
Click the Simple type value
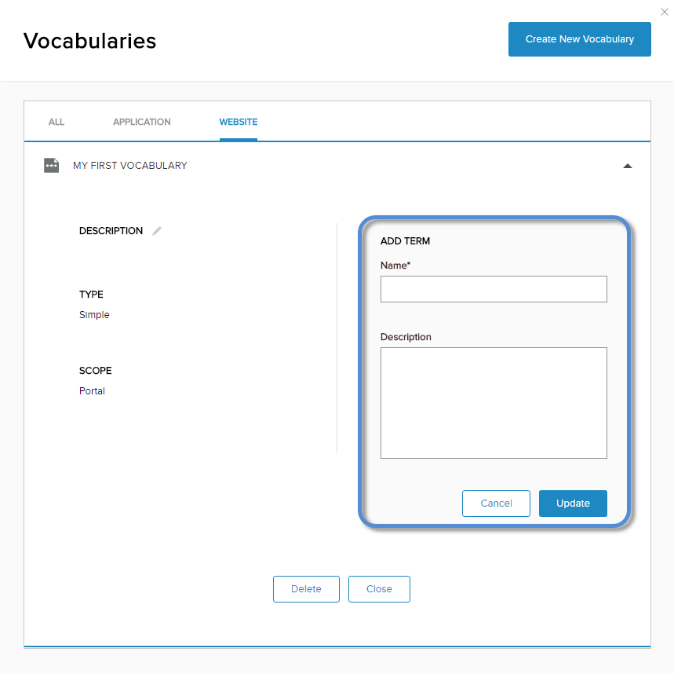(94, 315)
